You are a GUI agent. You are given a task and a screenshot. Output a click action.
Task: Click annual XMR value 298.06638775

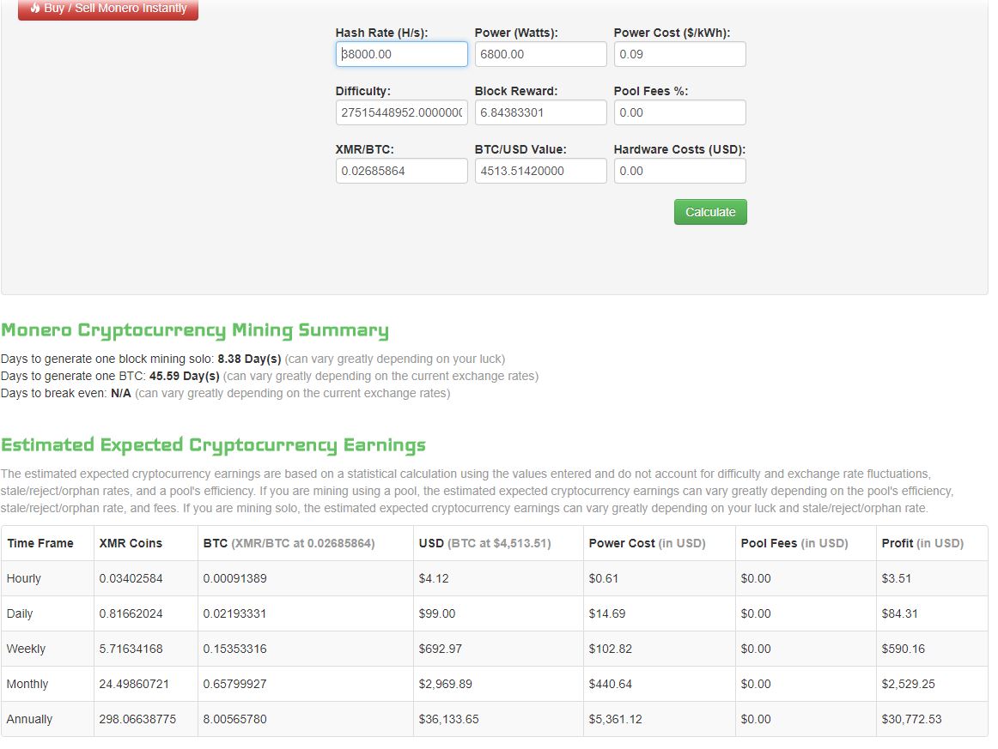click(x=137, y=719)
